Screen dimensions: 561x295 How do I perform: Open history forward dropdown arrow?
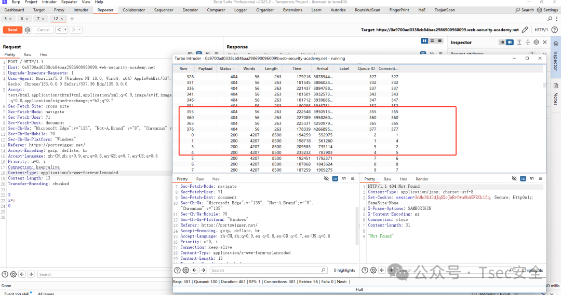coord(80,30)
